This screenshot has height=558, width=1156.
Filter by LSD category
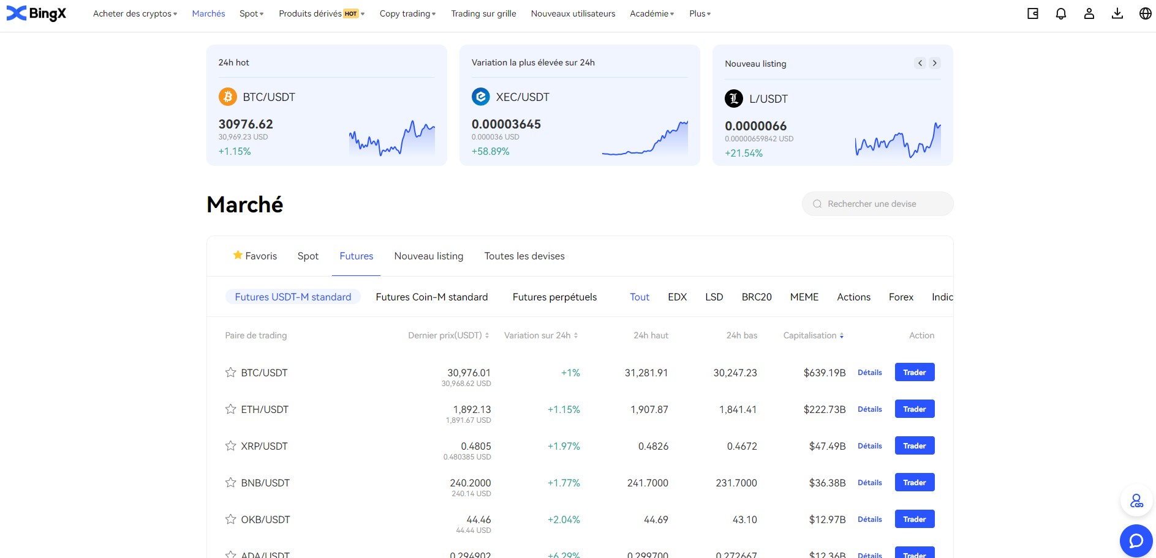click(714, 297)
